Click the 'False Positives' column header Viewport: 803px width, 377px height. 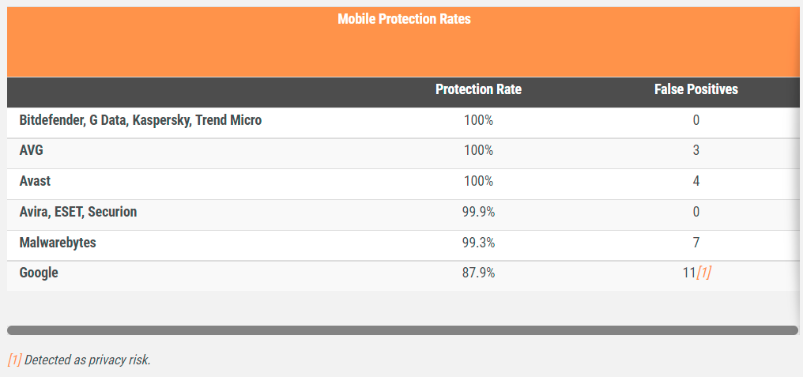[696, 89]
